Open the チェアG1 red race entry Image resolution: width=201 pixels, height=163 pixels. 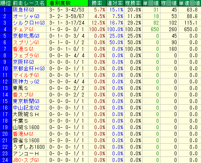[x=23, y=29]
